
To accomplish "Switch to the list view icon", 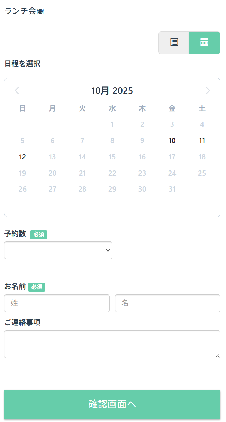I will 173,43.
